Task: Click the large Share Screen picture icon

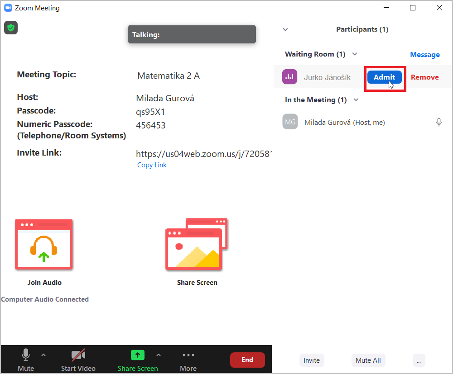Action: [197, 244]
